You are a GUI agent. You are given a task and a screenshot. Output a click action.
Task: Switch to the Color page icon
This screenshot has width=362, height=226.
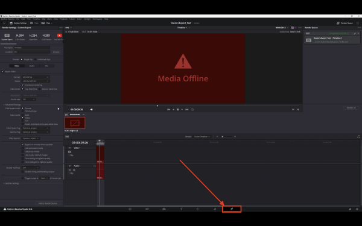pyautogui.click(x=198, y=209)
